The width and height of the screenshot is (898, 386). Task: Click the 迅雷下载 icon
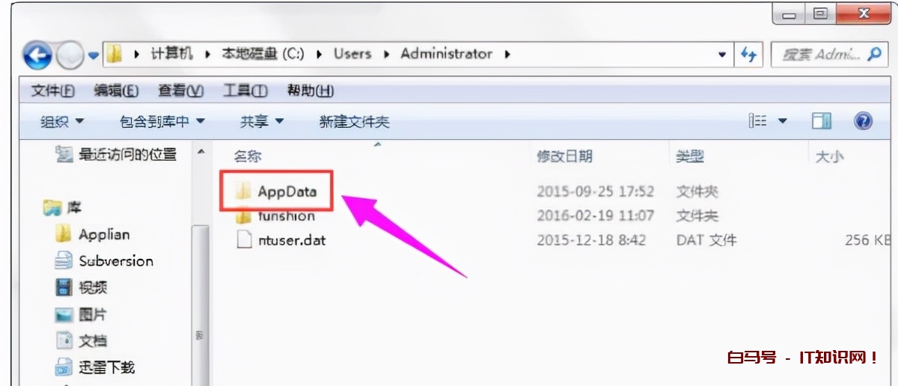coord(64,367)
